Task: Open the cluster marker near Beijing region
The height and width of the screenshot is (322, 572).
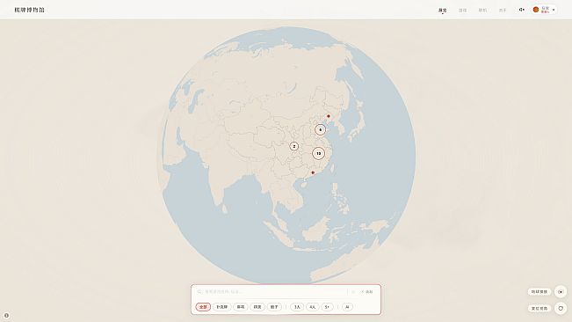Action: point(321,129)
